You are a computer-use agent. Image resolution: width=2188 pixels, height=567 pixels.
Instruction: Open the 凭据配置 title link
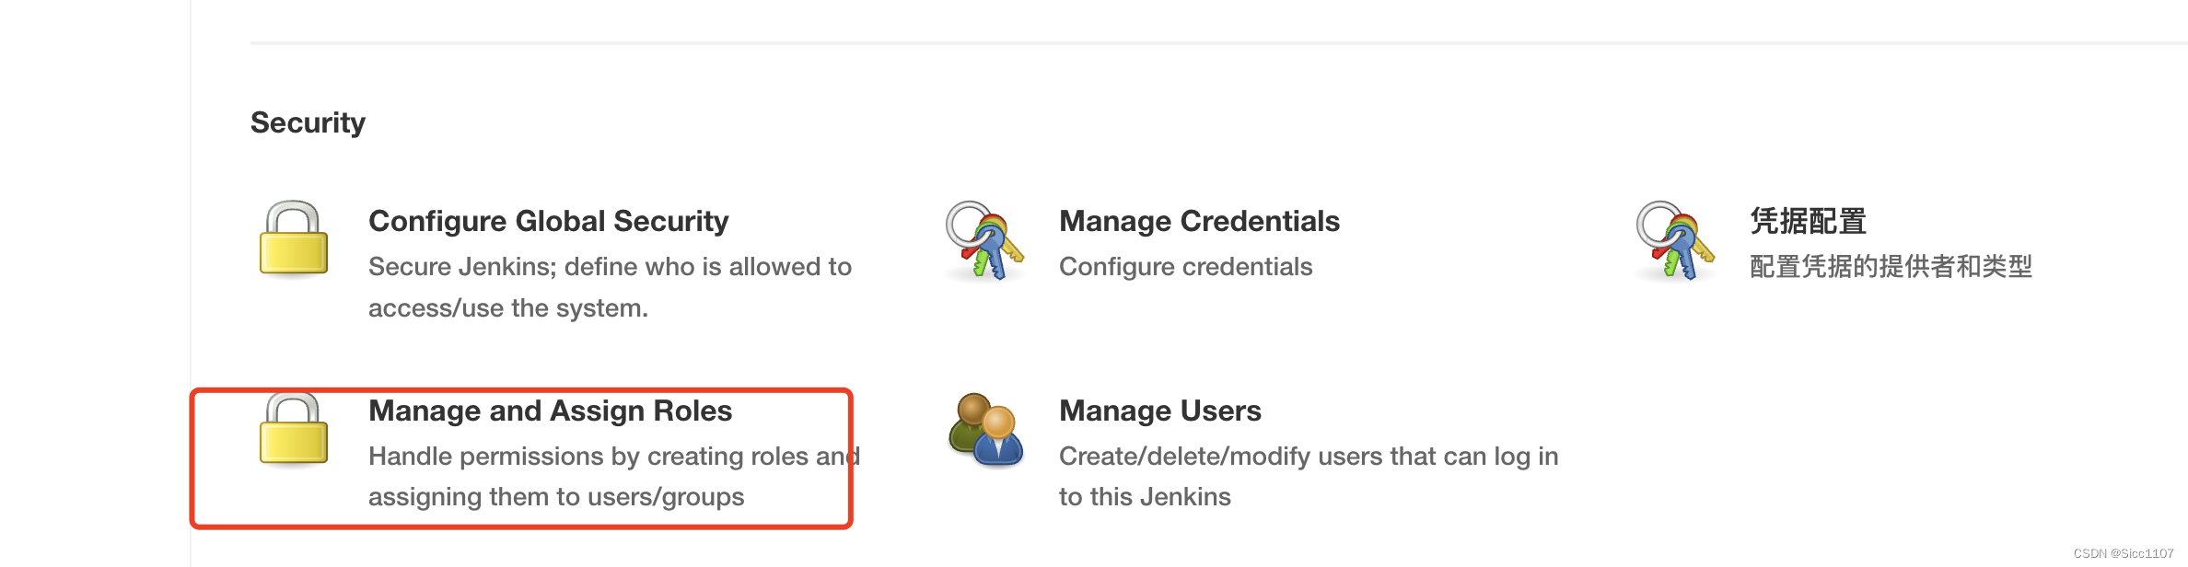pyautogui.click(x=1808, y=221)
